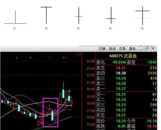Click the 买三 volume 789

(x=153, y=105)
